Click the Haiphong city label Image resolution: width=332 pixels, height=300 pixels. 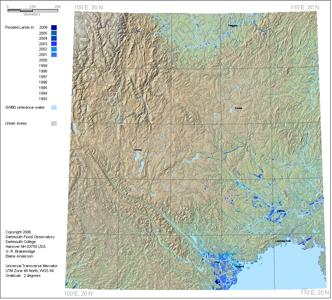click(x=240, y=267)
